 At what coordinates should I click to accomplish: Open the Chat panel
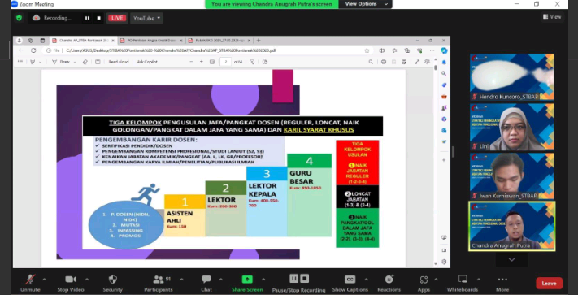[206, 283]
